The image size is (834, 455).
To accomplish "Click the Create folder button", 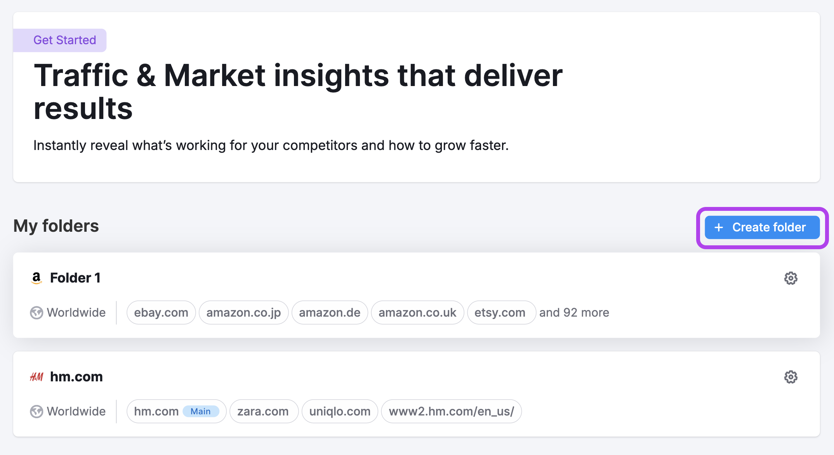I will pyautogui.click(x=762, y=227).
